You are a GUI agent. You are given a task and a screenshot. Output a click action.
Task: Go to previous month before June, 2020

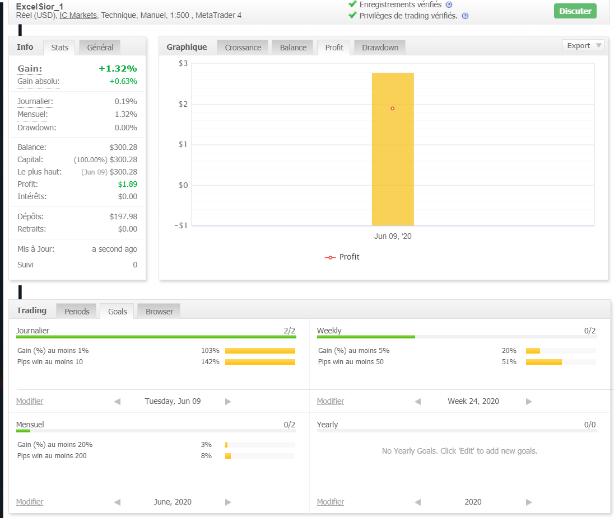pos(117,502)
